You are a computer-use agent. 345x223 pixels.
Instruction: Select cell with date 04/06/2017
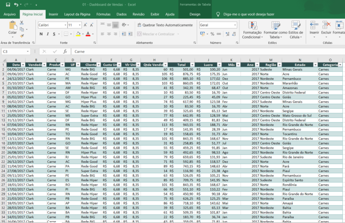click(16, 69)
